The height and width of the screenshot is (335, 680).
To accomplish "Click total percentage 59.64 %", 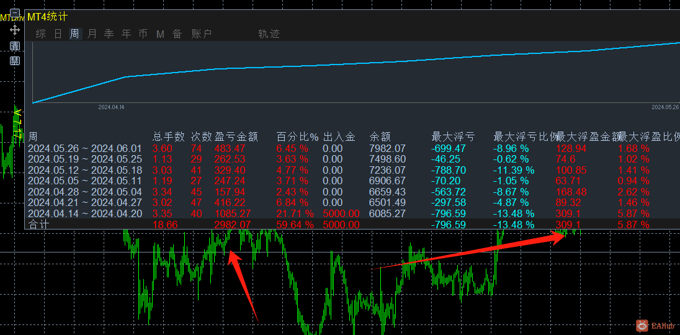I will tap(295, 225).
